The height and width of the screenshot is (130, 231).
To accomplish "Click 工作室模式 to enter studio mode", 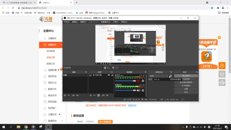I will pos(186,86).
